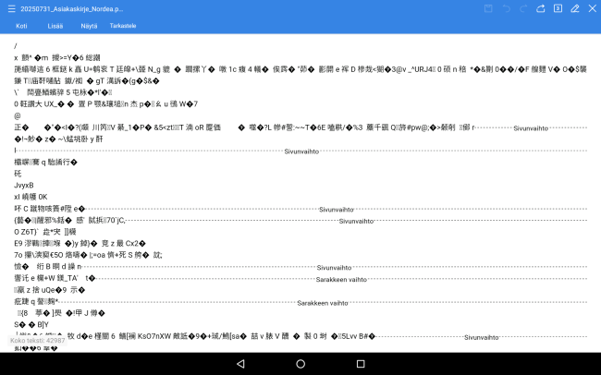Open the Tarkastele tab

coord(123,26)
